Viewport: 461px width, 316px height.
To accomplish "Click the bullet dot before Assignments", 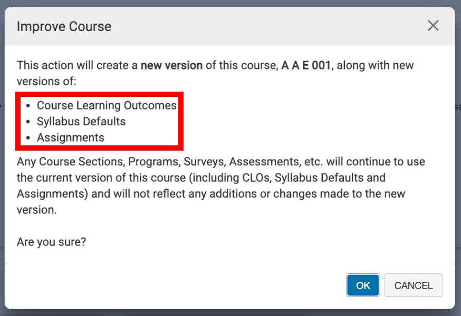I will click(28, 138).
